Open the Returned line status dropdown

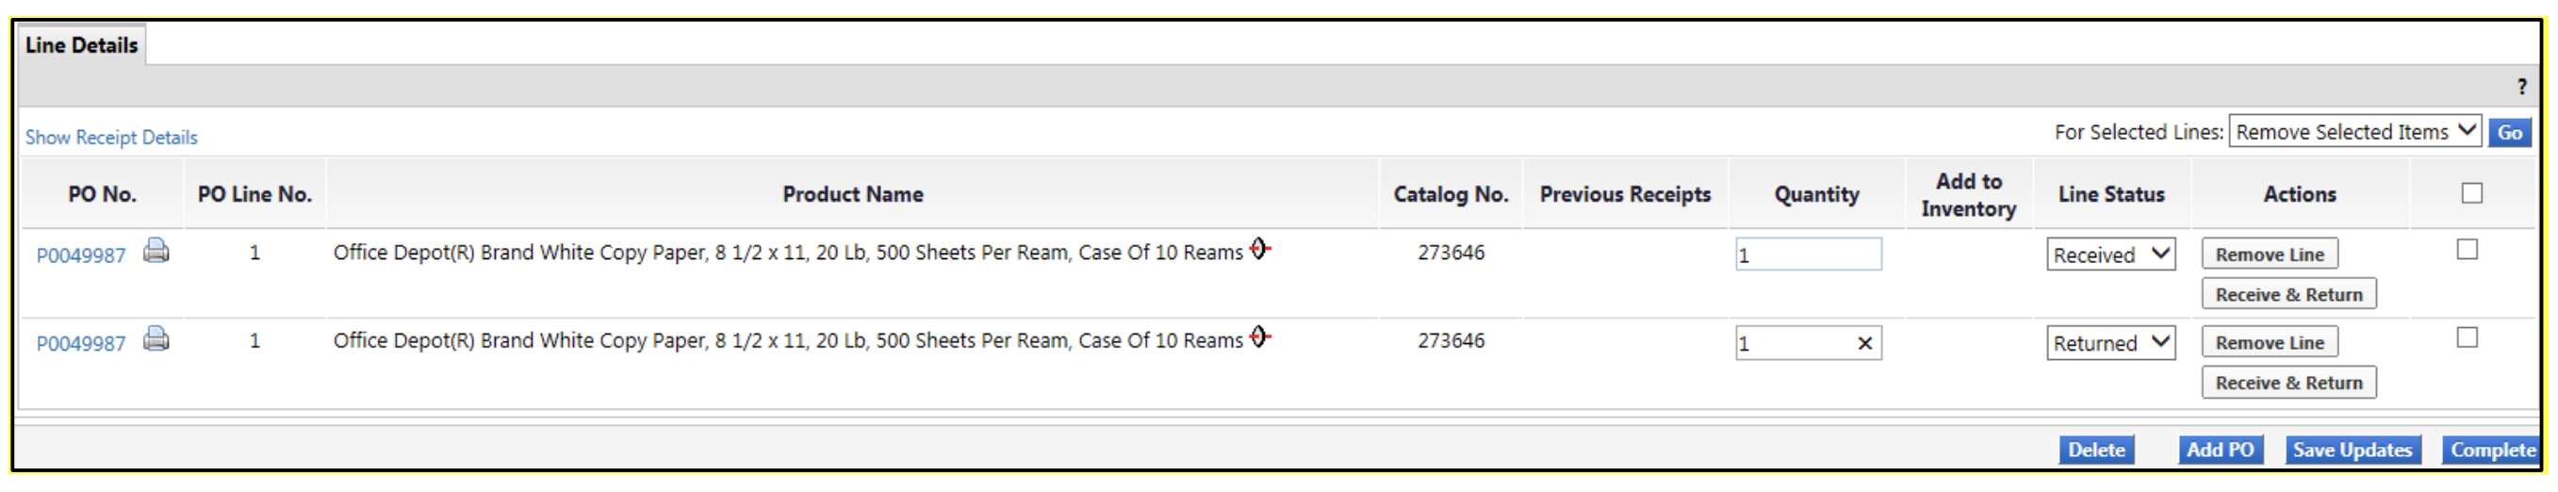click(x=2110, y=344)
